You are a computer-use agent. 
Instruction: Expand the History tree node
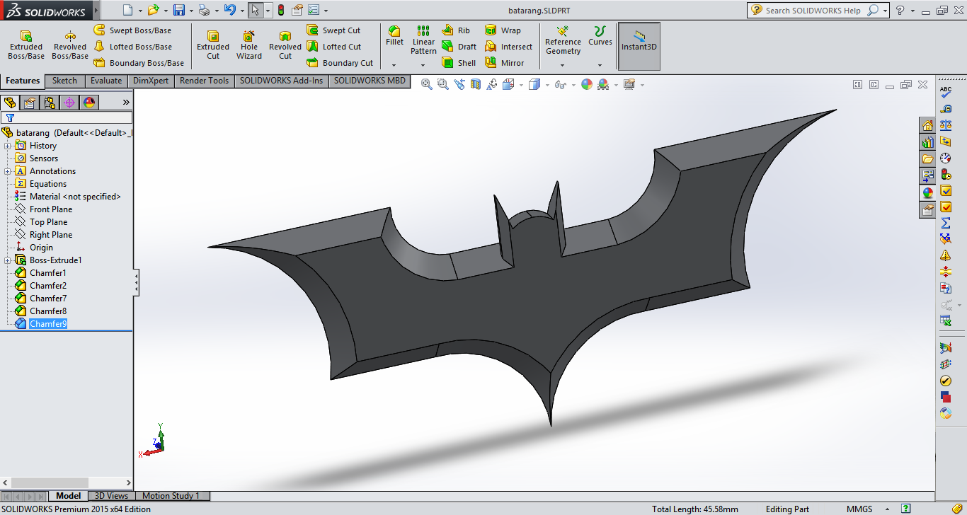tap(7, 146)
